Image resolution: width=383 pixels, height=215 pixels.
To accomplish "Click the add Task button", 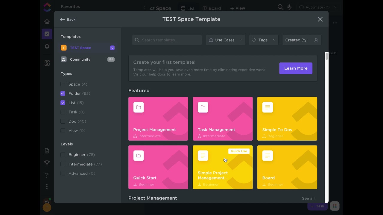I will click(x=317, y=206).
